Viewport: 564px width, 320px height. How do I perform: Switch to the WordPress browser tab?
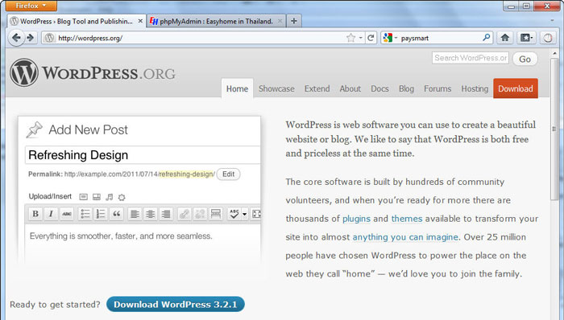tap(77, 21)
